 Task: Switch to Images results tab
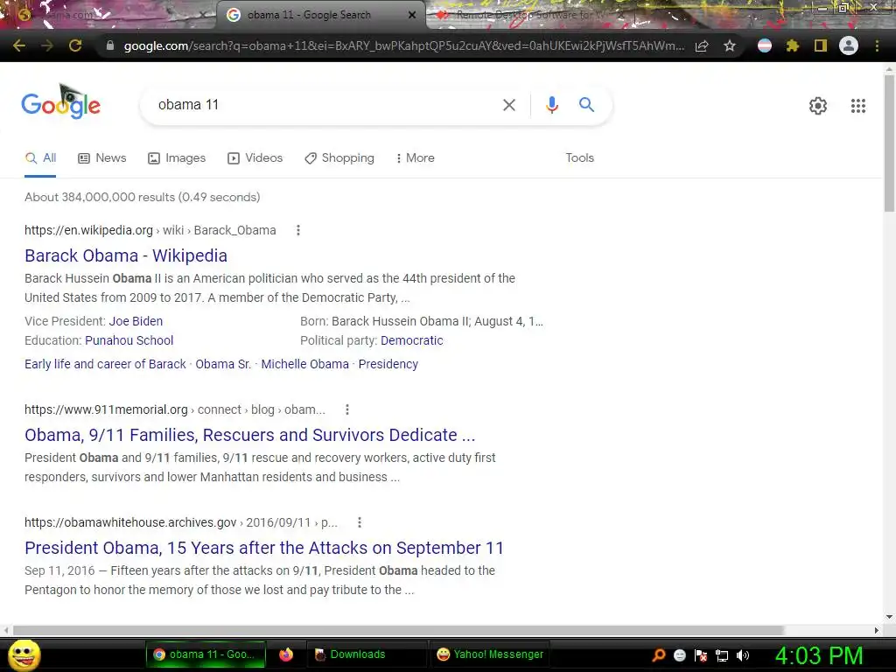177,158
